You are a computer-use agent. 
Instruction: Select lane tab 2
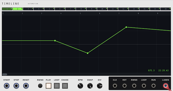tap(18, 9)
